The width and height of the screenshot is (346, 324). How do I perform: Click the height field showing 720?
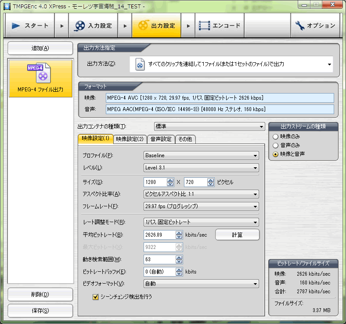tap(196, 182)
